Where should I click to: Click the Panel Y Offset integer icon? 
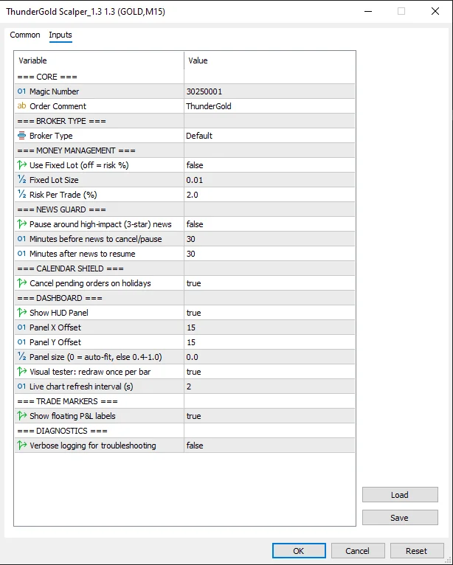point(21,342)
